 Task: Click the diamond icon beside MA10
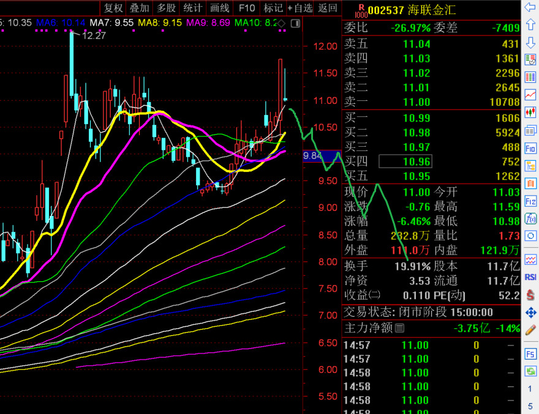282,23
